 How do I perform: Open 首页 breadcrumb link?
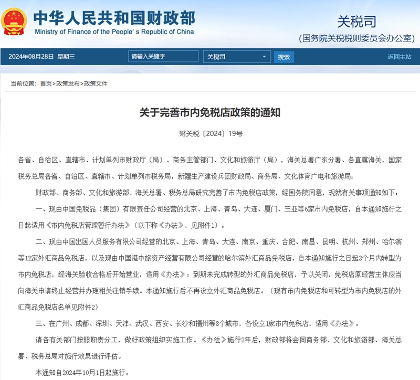coord(46,83)
